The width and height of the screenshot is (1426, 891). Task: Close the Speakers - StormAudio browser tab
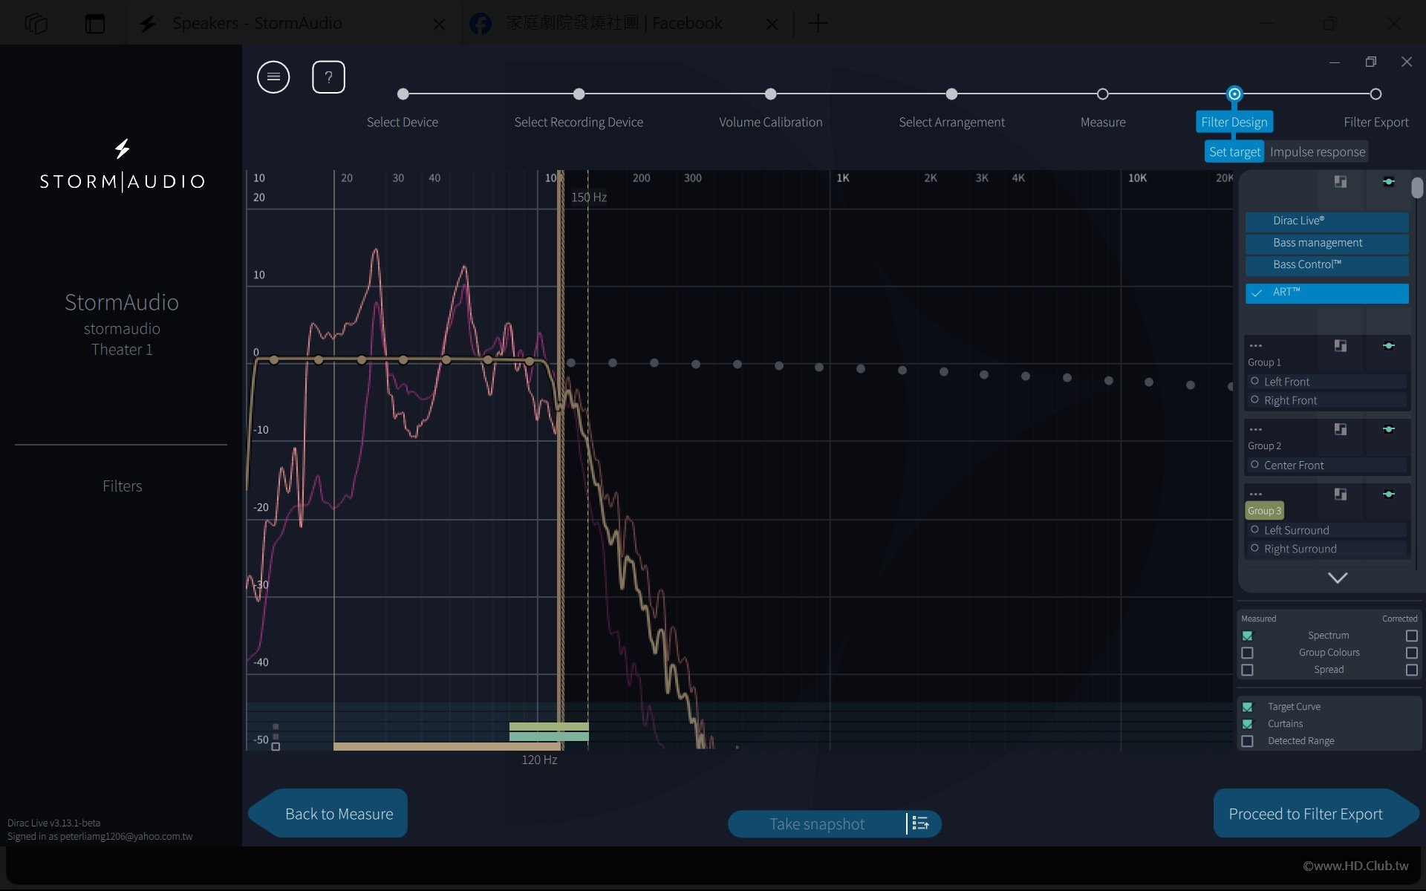439,25
